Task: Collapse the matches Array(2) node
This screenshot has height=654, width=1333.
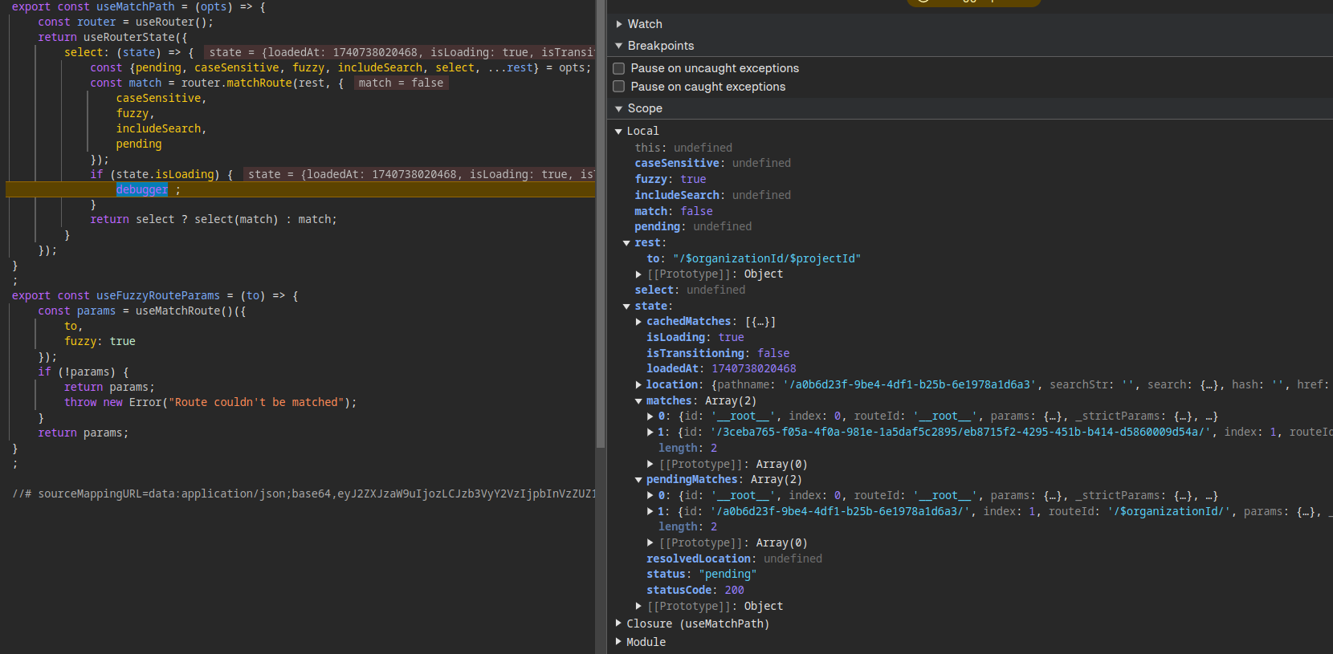Action: tap(638, 401)
